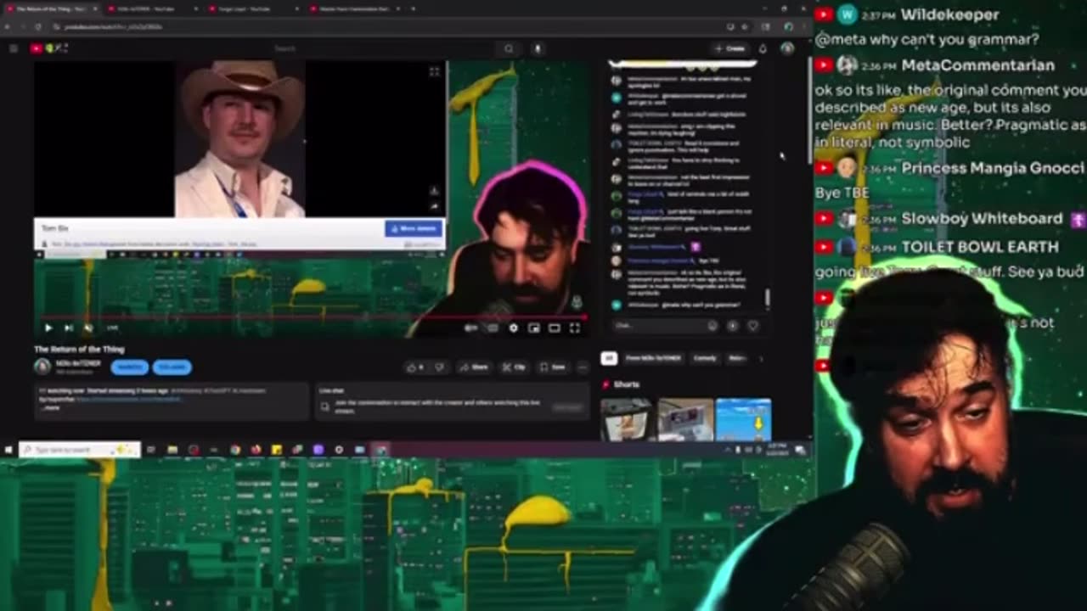Screen dimensions: 1087x611
Task: Open a new browser tab with plus
Action: (413, 8)
